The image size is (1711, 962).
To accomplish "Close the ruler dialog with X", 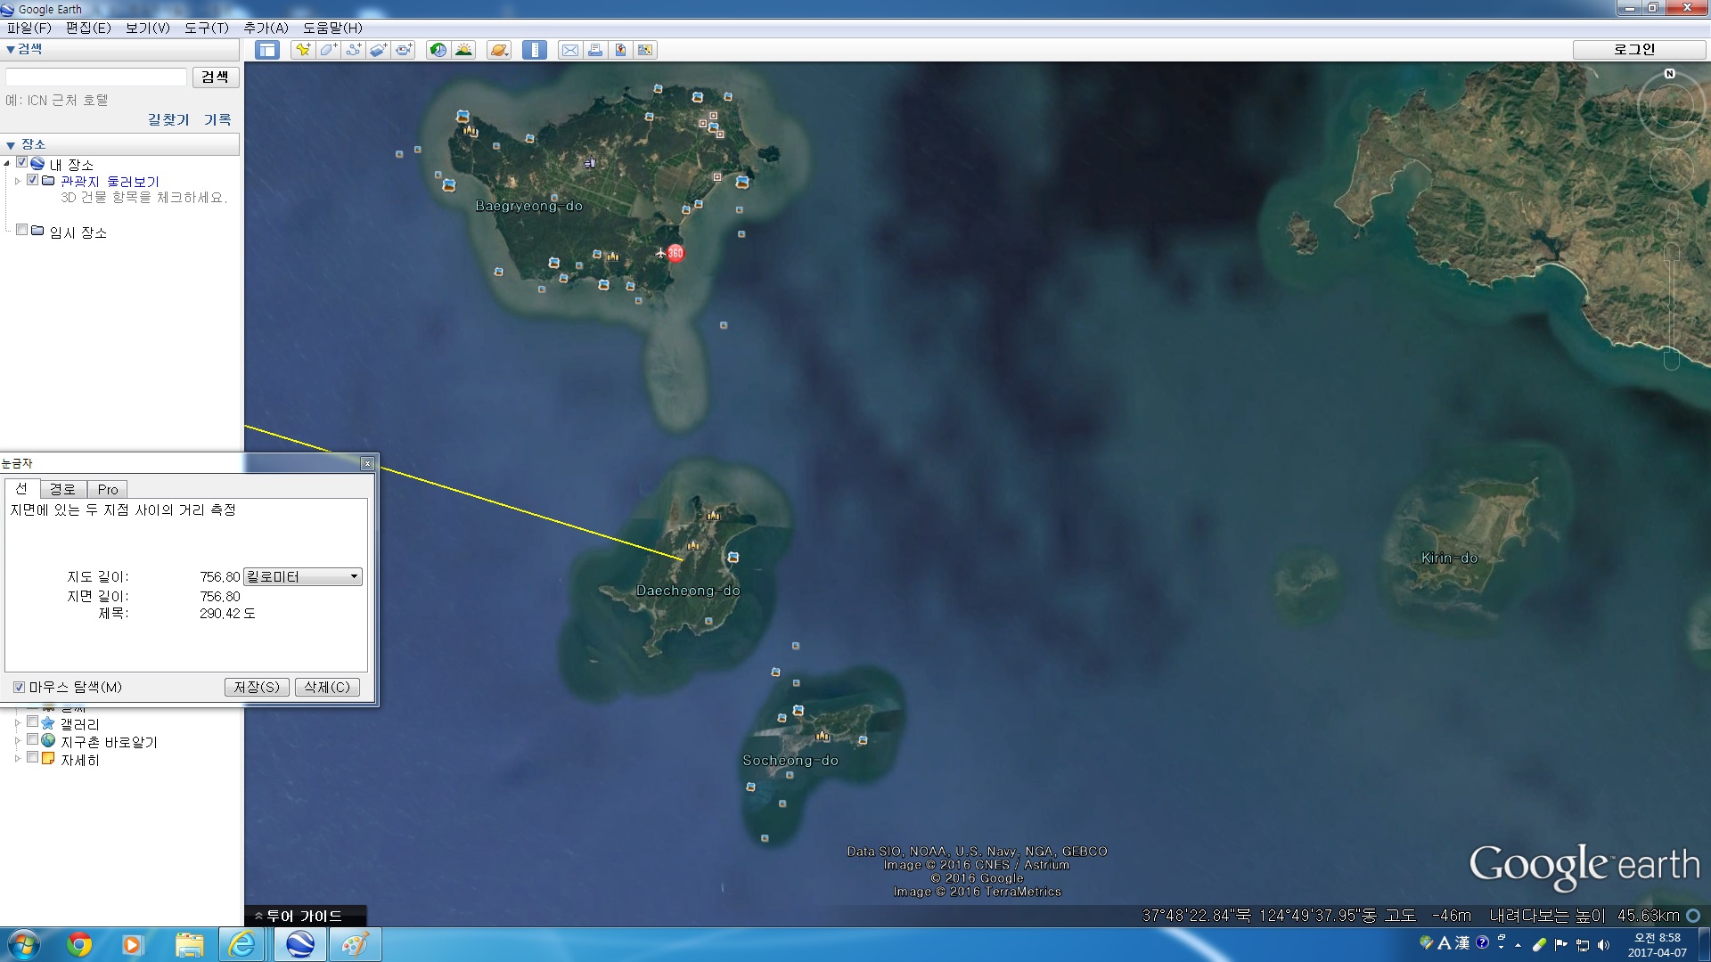I will (x=367, y=463).
